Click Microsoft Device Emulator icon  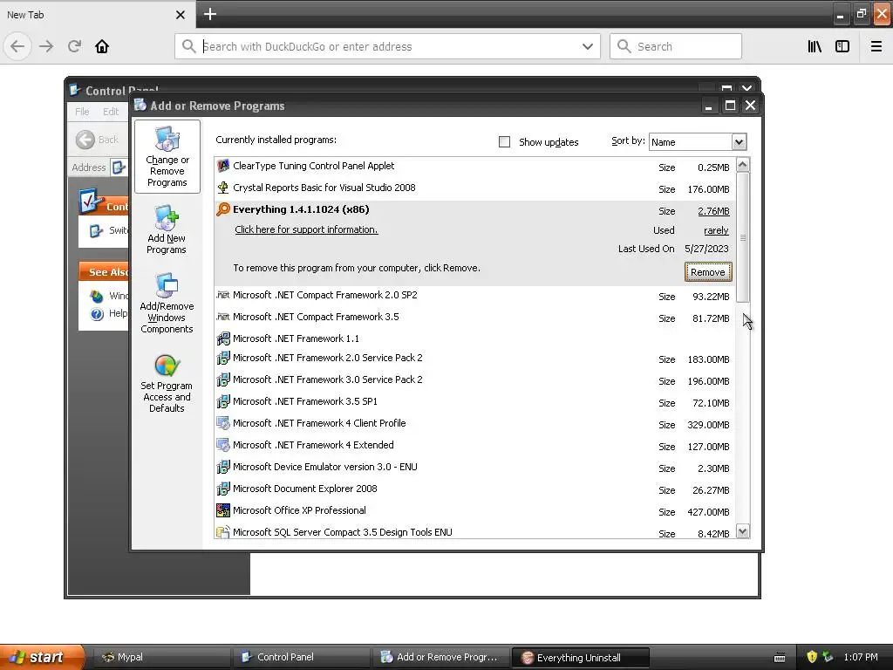click(x=223, y=467)
